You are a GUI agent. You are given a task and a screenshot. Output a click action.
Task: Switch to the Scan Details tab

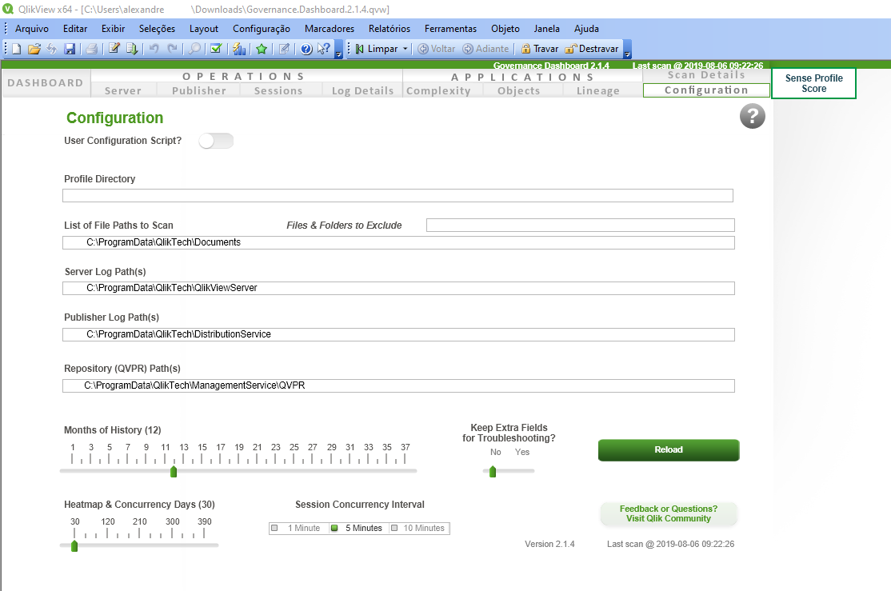tap(706, 76)
